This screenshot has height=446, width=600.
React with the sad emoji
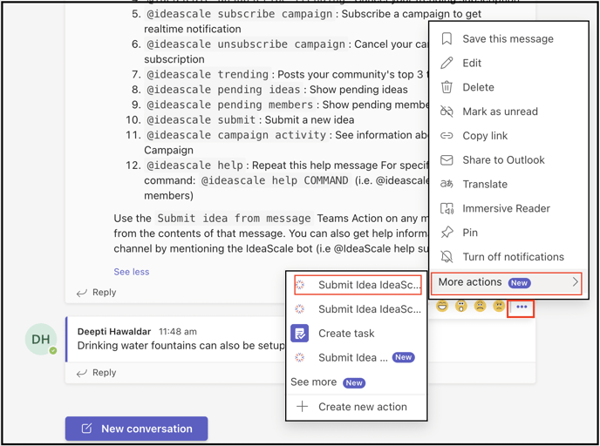click(x=480, y=306)
